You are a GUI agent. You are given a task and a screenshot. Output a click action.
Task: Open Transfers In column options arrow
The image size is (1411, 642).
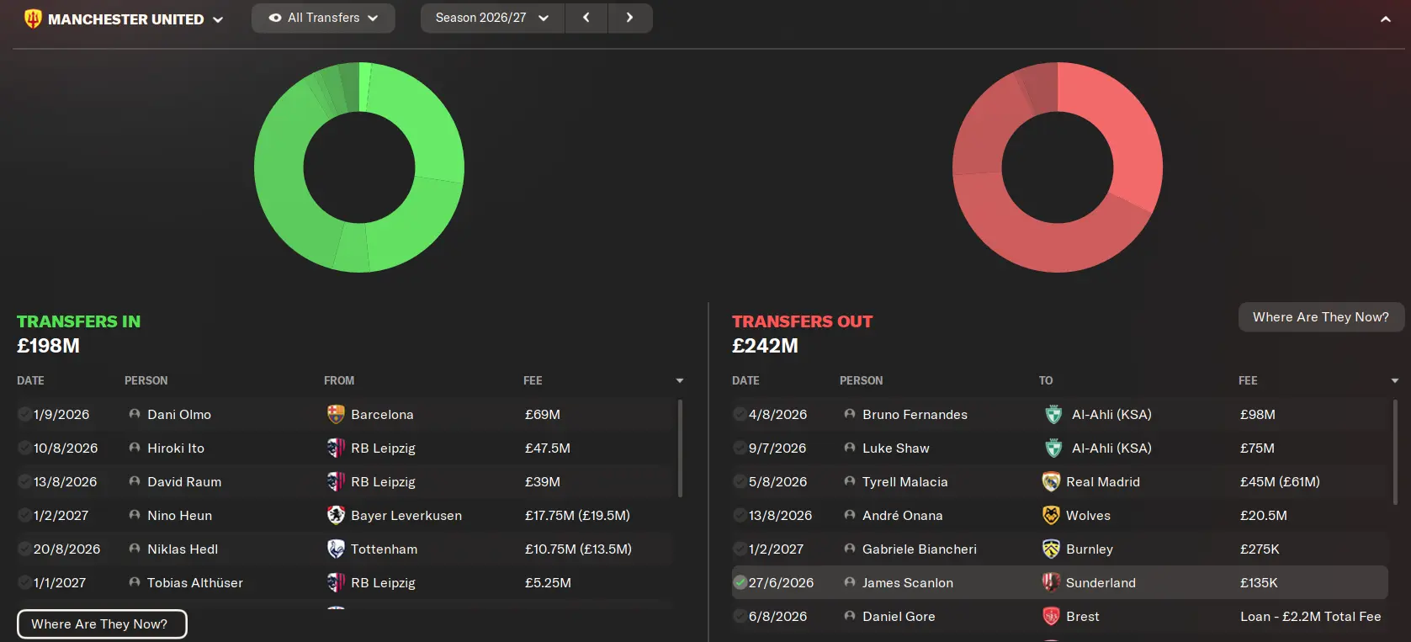(680, 381)
